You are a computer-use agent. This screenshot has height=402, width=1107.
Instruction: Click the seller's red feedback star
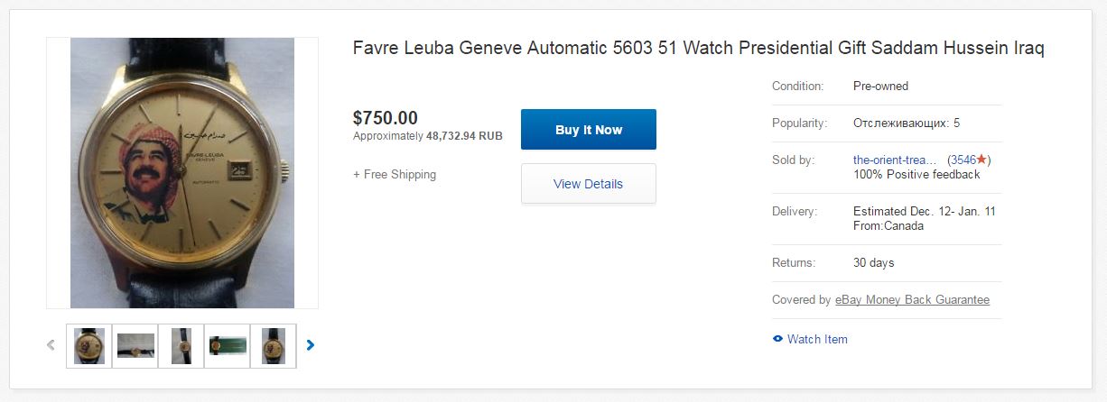click(x=981, y=160)
